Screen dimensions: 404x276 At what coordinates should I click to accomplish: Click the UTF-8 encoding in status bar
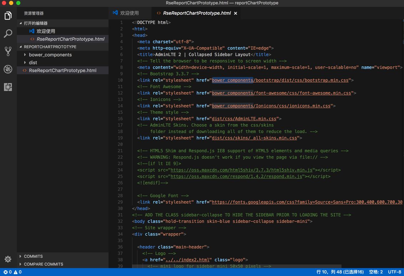(394, 272)
